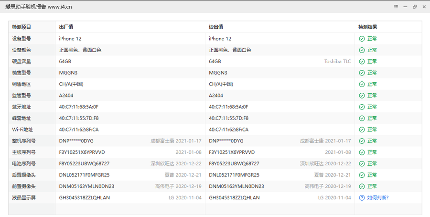Click green check icon in 蓝牙地址 row
The height and width of the screenshot is (217, 430).
362,107
